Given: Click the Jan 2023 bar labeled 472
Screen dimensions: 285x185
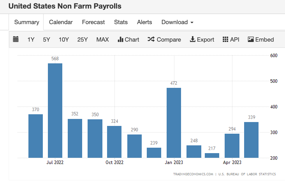Looking at the screenshot, I should [174, 123].
